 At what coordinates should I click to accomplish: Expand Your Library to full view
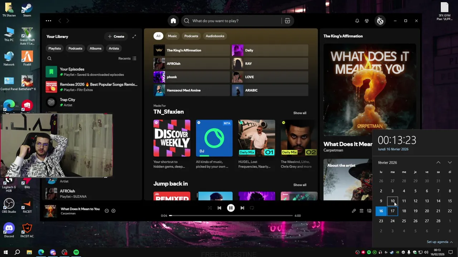click(x=134, y=36)
